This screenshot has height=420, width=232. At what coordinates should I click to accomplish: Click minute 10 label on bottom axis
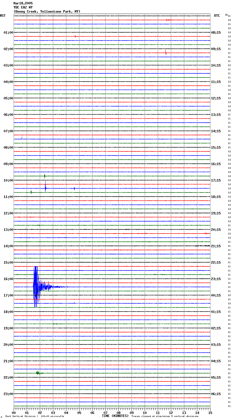145,413
